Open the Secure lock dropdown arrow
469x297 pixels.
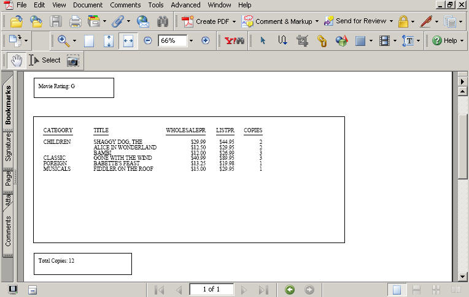413,21
